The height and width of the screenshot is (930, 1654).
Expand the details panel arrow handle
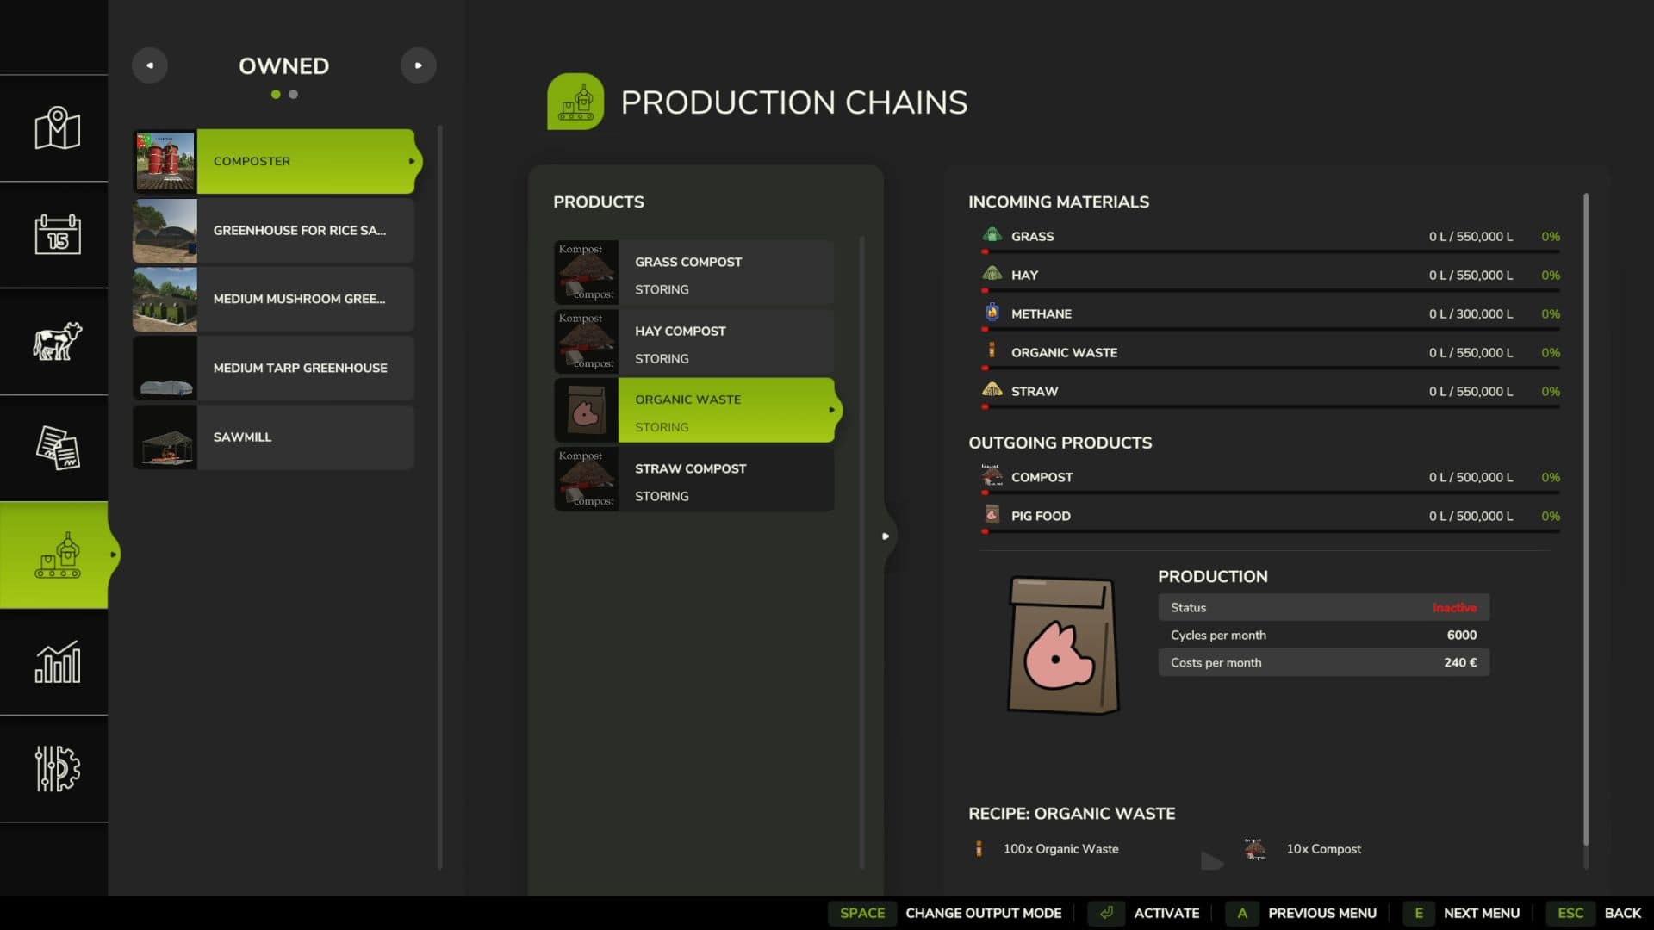coord(886,536)
